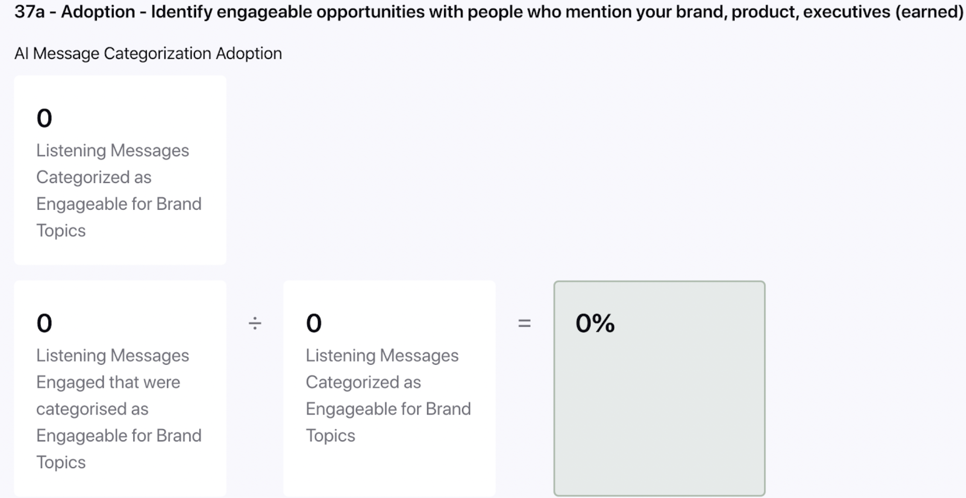
Task: Click 'Topics' word in the top card
Action: click(61, 231)
